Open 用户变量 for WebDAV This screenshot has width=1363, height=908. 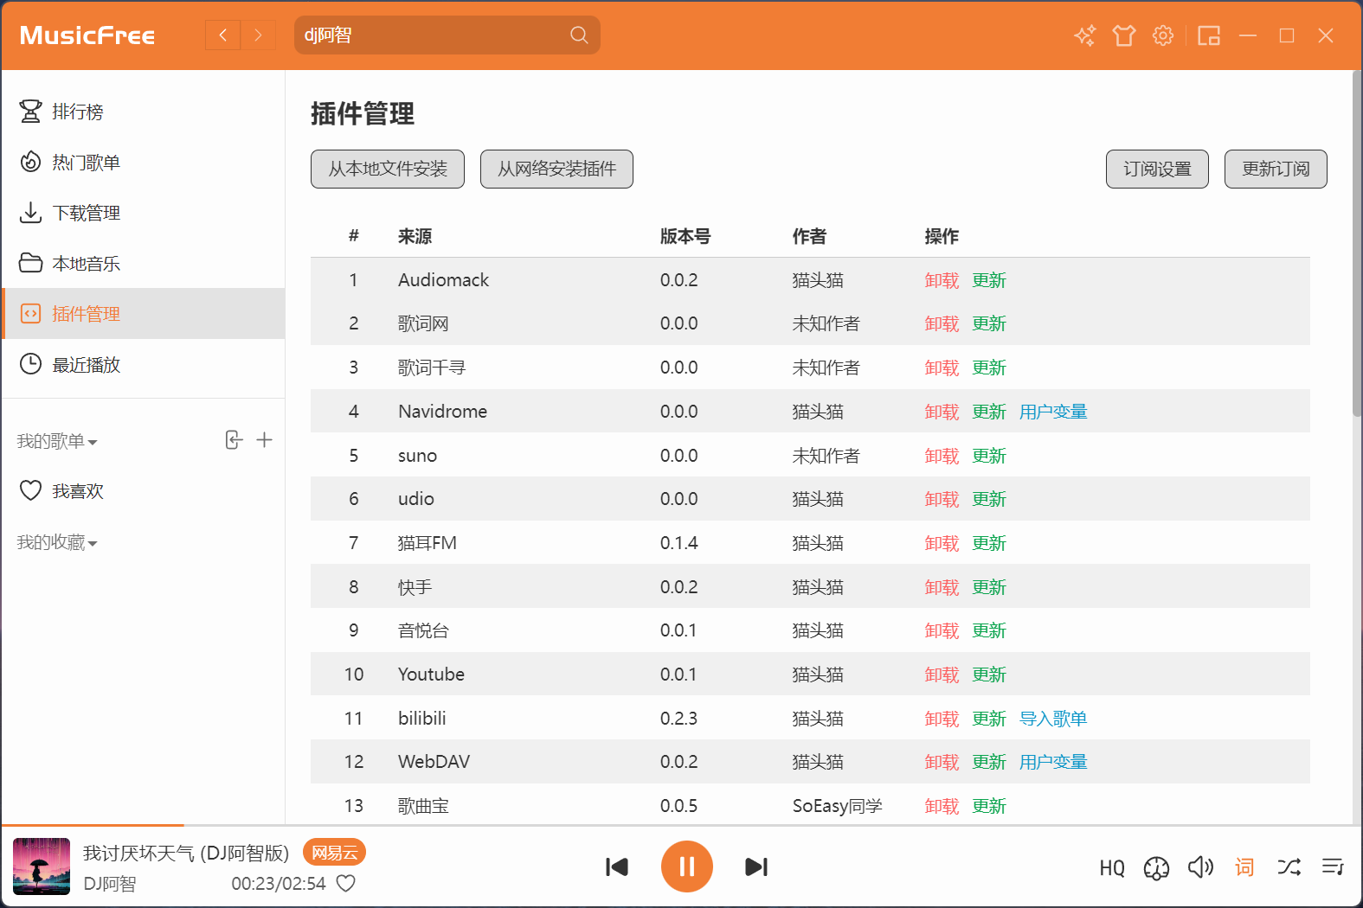point(1053,762)
